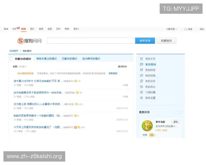Image resolution: width=206 pixels, height=165 pixels.
Task: Click the 启动 button on task card
Action: pyautogui.click(x=176, y=122)
